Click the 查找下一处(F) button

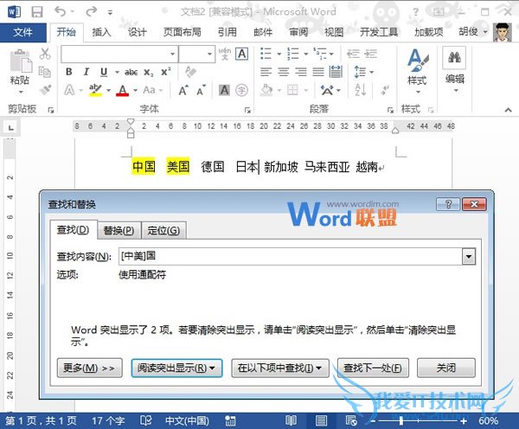click(373, 368)
